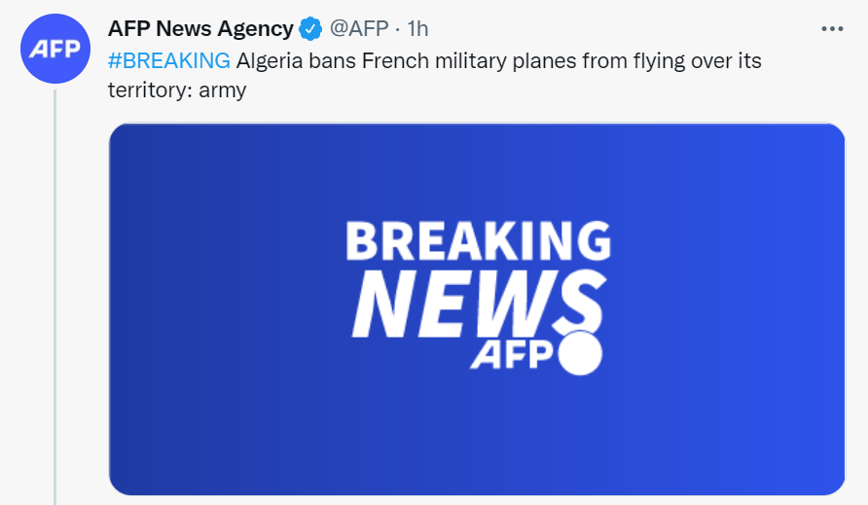Screen dimensions: 868x505
Task: Click the white circle in the AFP logo
Action: click(580, 353)
